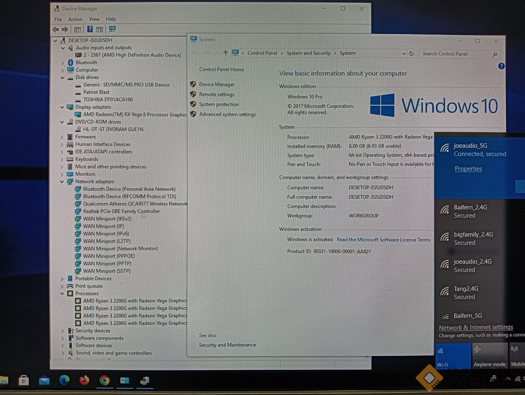Click the Properties link for joeaudio_5G
Screen dimensions: 525x395
pos(468,169)
